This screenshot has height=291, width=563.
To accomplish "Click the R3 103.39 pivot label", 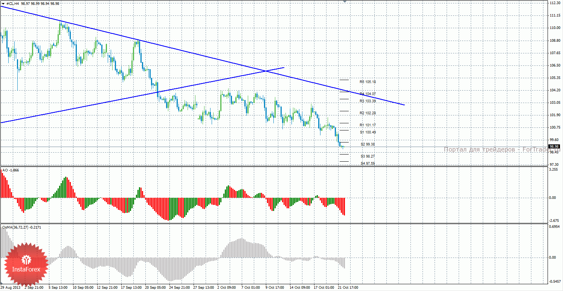I will click(368, 101).
